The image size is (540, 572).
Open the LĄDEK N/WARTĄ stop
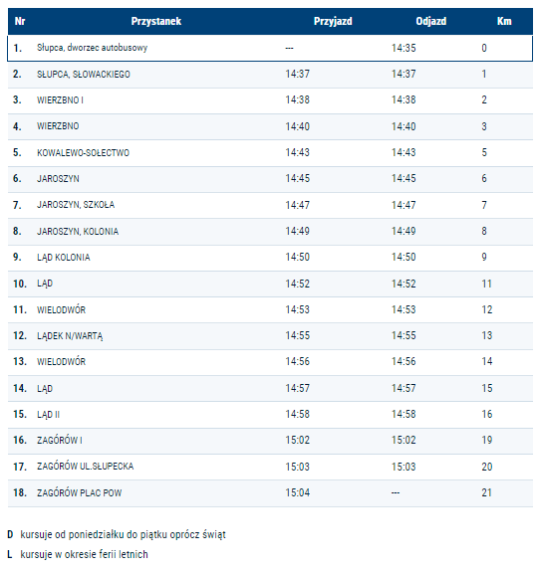coord(70,336)
